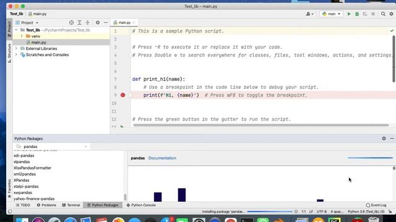This screenshot has height=222, width=396.
Task: Click the tool windows quick access icon
Action: tap(10, 212)
